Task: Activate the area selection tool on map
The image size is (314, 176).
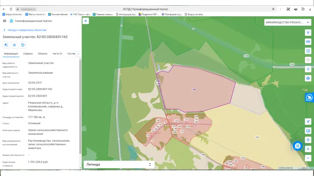Action: [x=308, y=51]
